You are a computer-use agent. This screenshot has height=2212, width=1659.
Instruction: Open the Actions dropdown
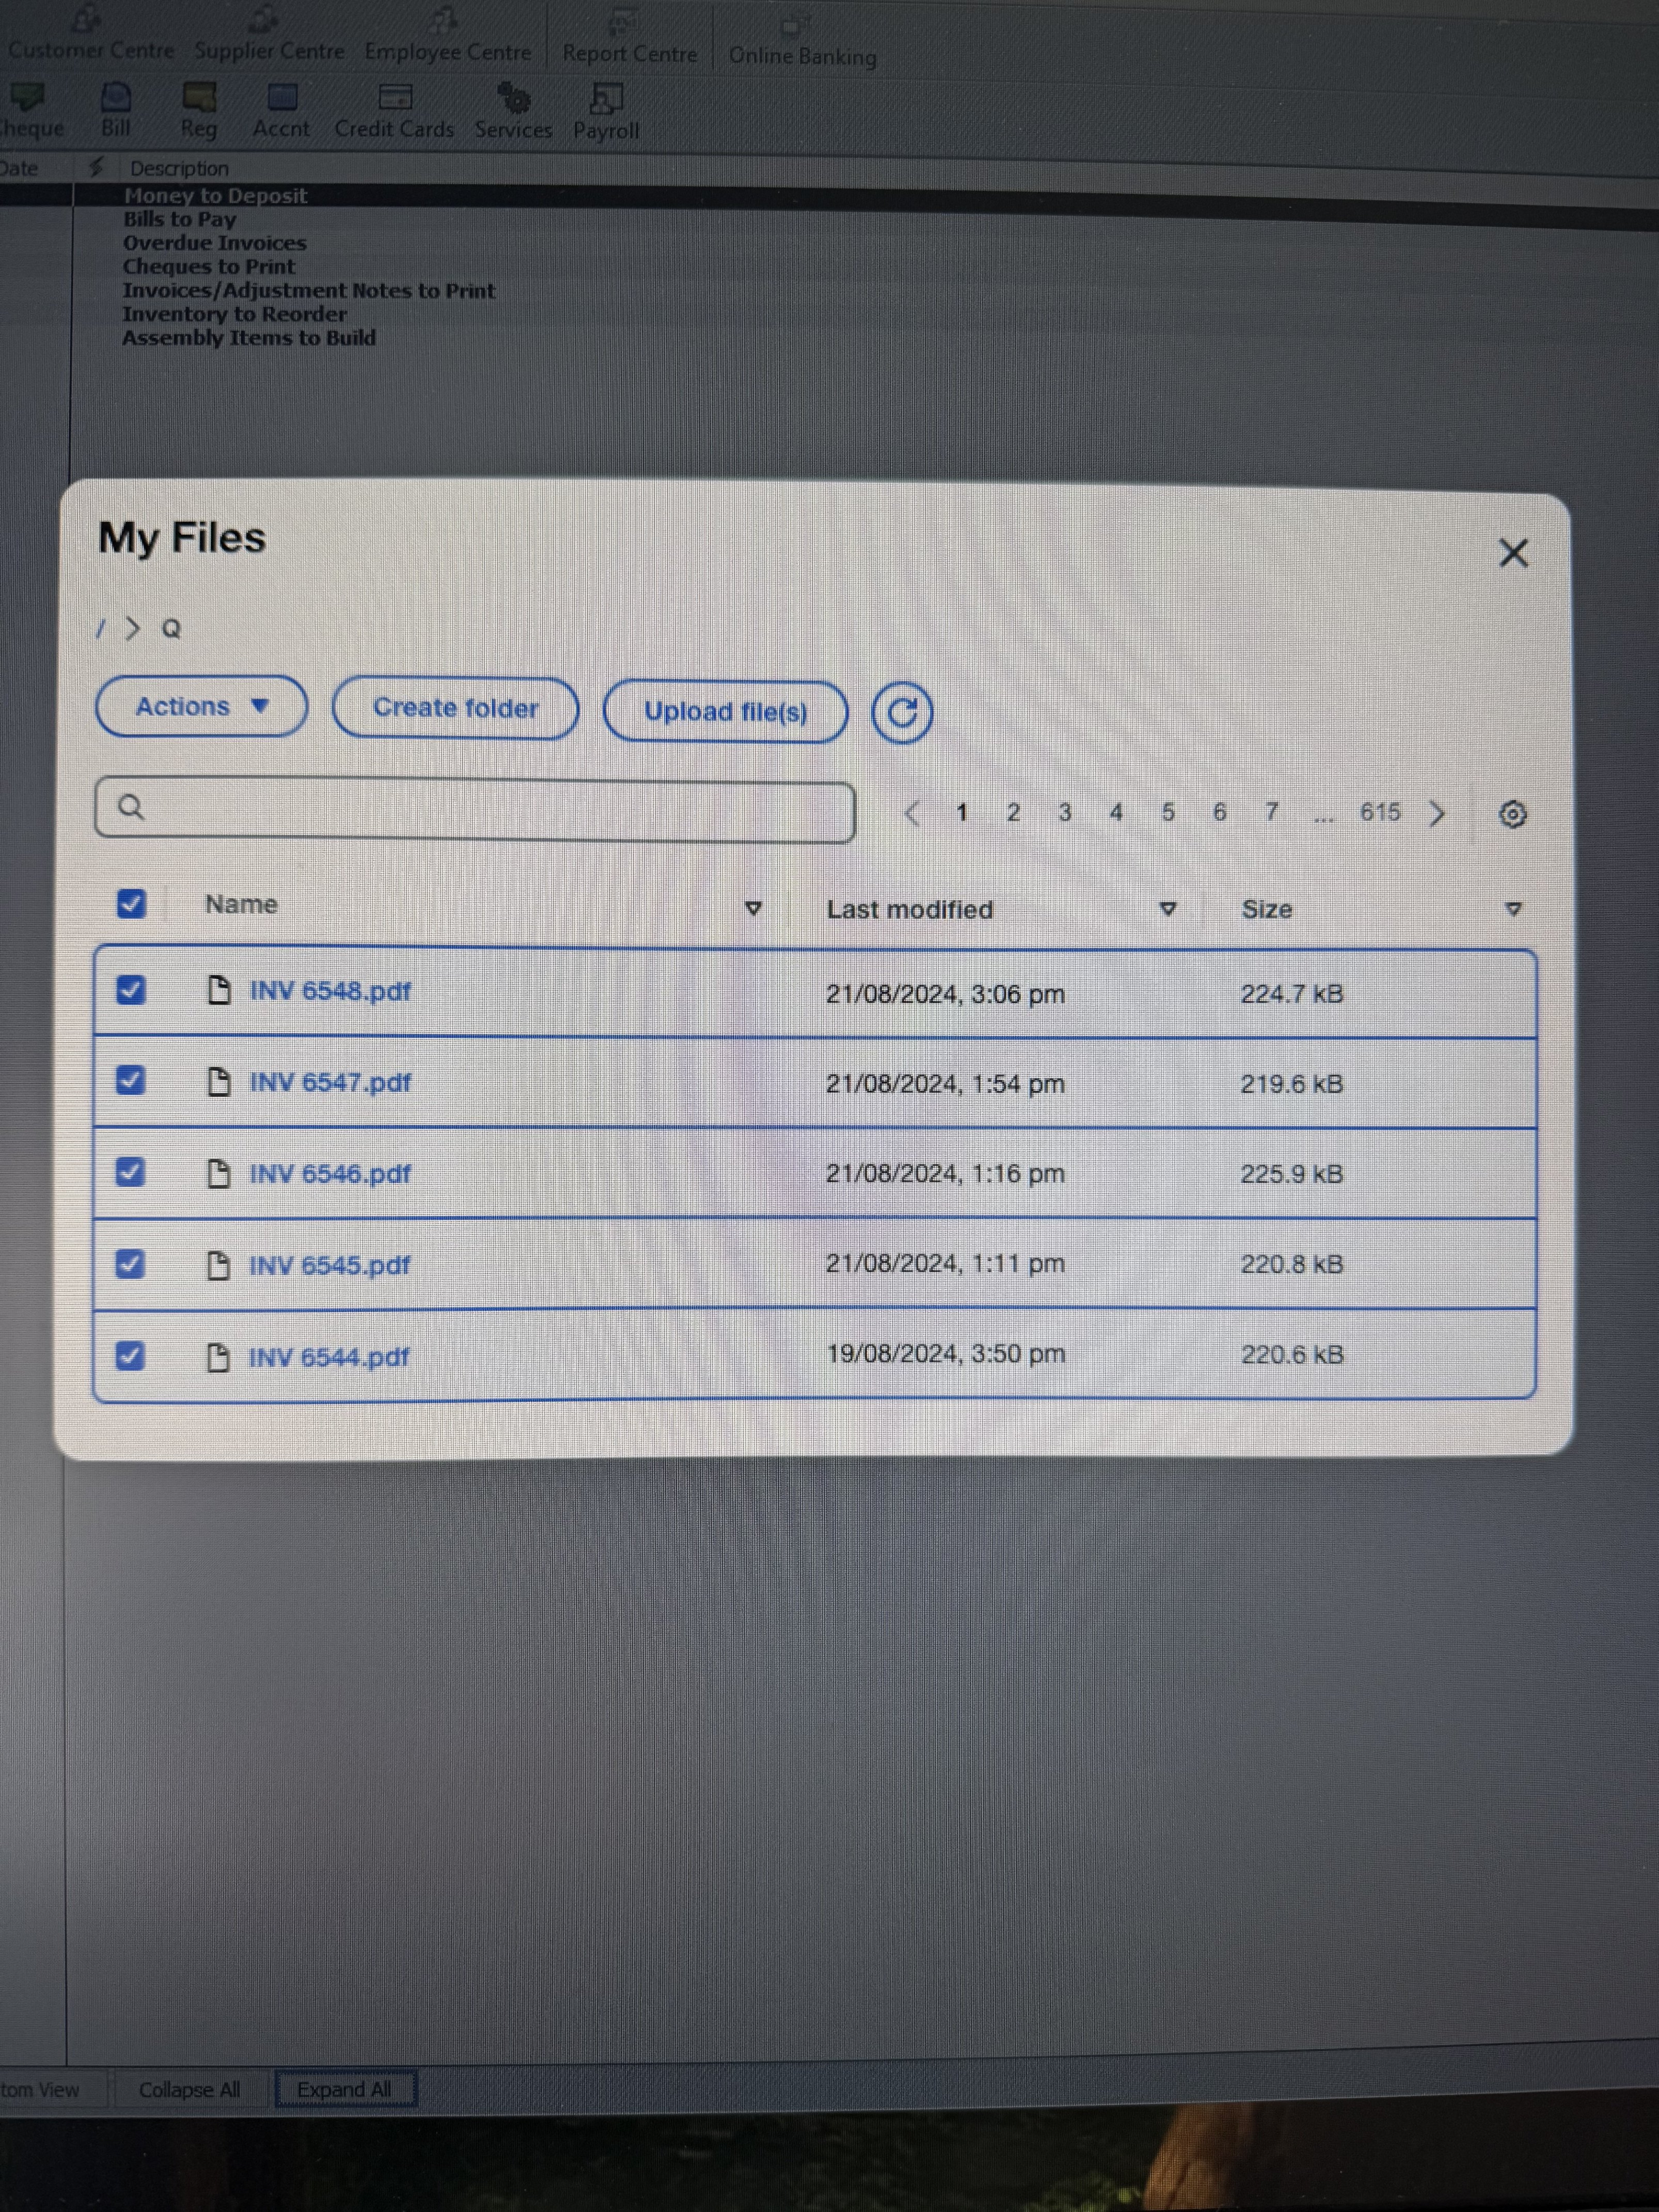click(201, 707)
